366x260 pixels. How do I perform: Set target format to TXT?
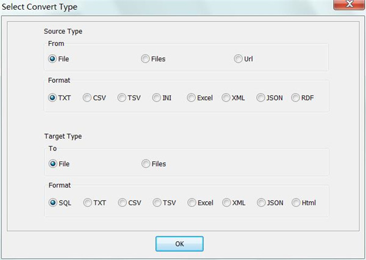[87, 203]
